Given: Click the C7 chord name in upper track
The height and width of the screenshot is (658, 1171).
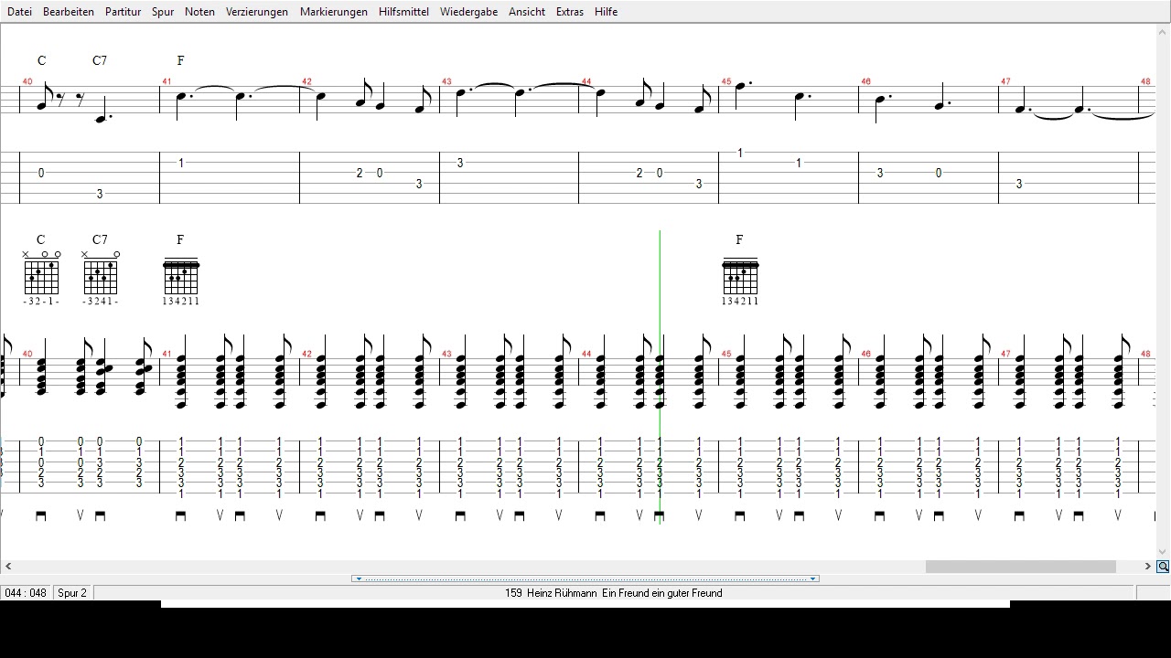Looking at the screenshot, I should [100, 61].
